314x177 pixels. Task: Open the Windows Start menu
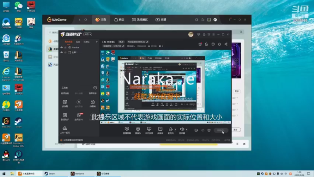4,173
